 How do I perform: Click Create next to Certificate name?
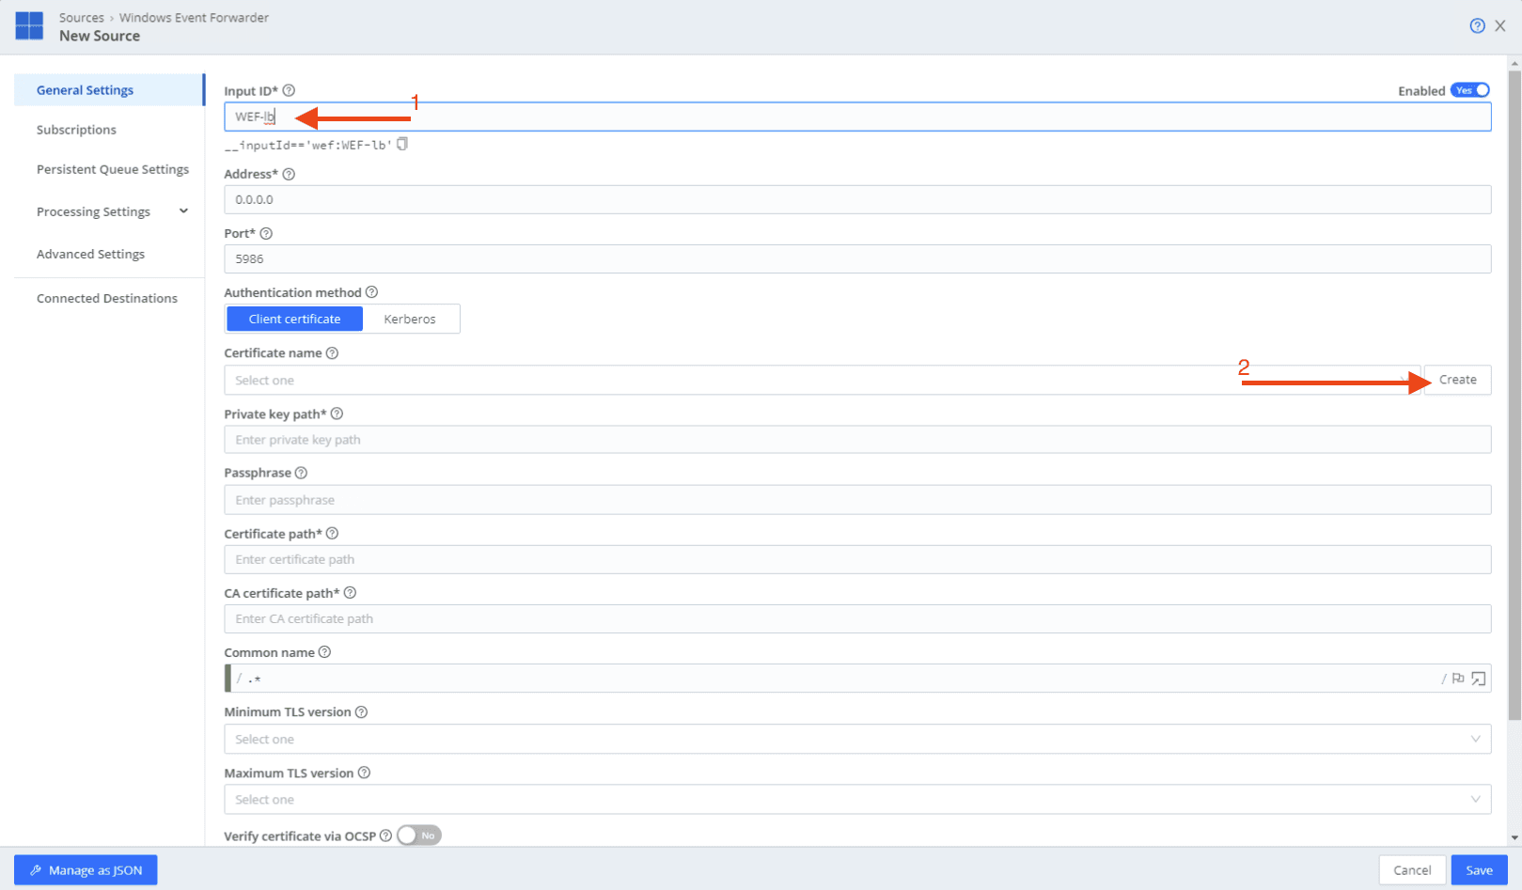pos(1456,379)
